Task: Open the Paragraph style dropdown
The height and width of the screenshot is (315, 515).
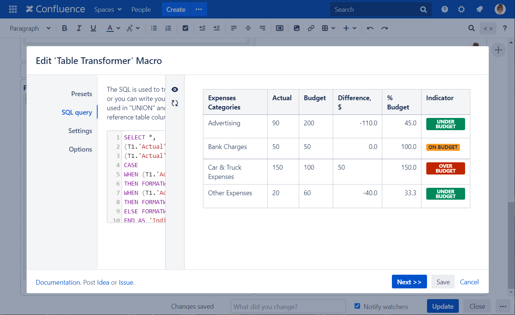Action: pyautogui.click(x=30, y=28)
